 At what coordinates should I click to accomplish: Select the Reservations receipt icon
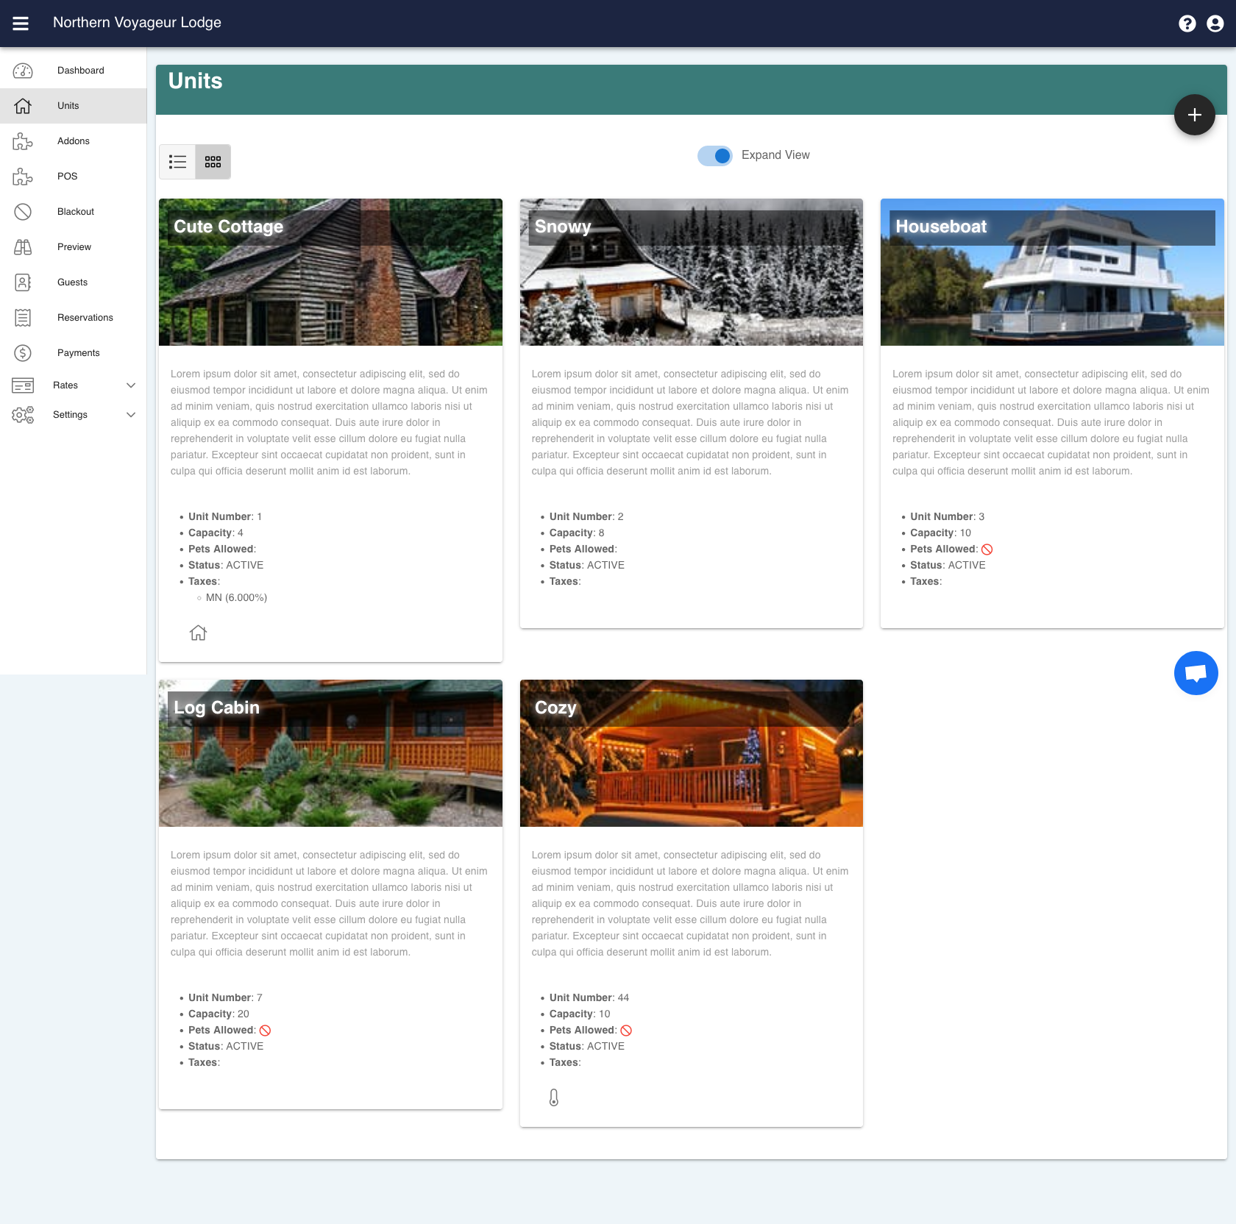click(23, 317)
